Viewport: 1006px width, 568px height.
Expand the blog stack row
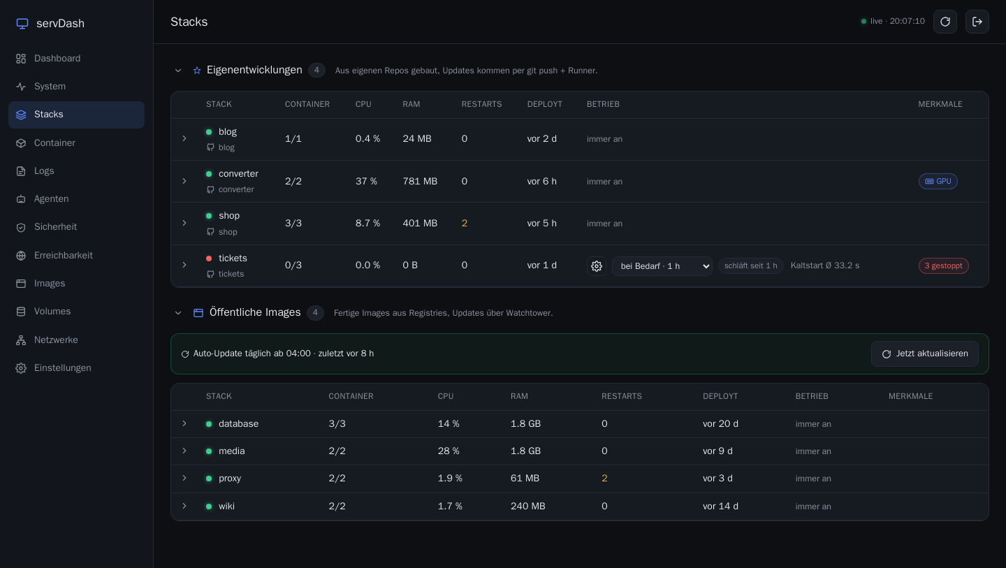click(x=184, y=139)
